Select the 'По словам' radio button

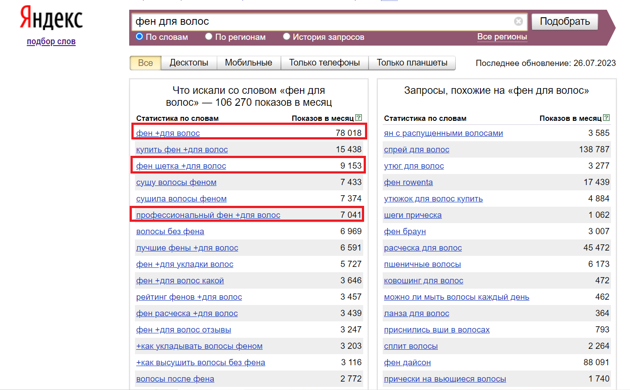(139, 37)
